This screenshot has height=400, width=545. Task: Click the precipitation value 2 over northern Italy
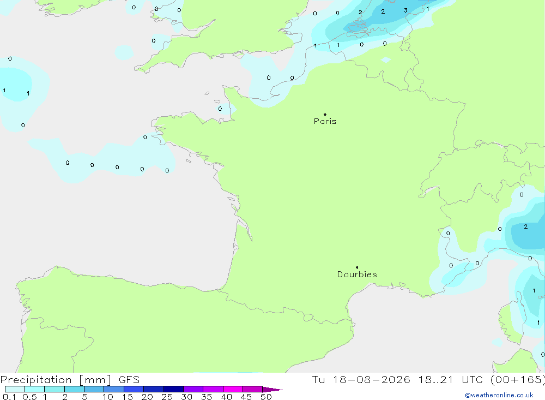coord(525,226)
